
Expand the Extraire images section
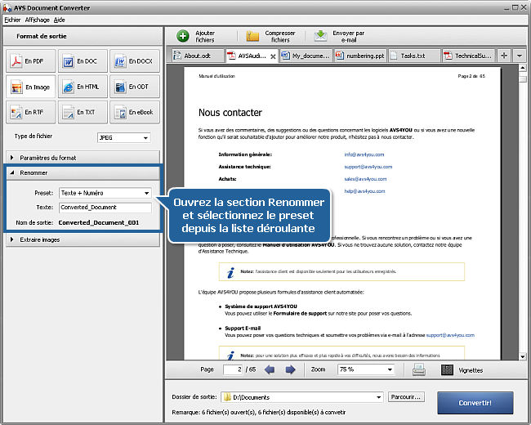click(x=83, y=239)
